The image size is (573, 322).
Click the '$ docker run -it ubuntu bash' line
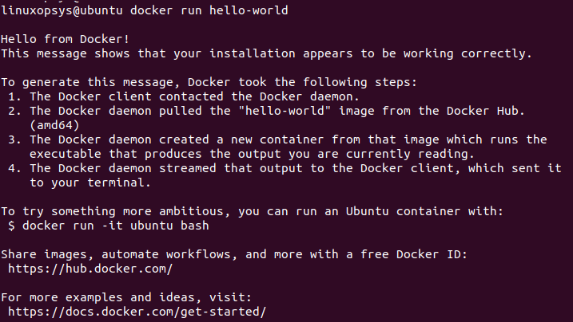click(109, 226)
